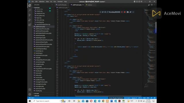Open bootstrap.bundle.js in the explorer

[41, 49]
